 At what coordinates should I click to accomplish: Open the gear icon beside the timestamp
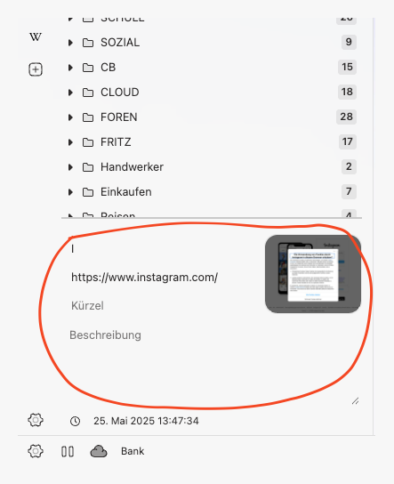point(36,420)
